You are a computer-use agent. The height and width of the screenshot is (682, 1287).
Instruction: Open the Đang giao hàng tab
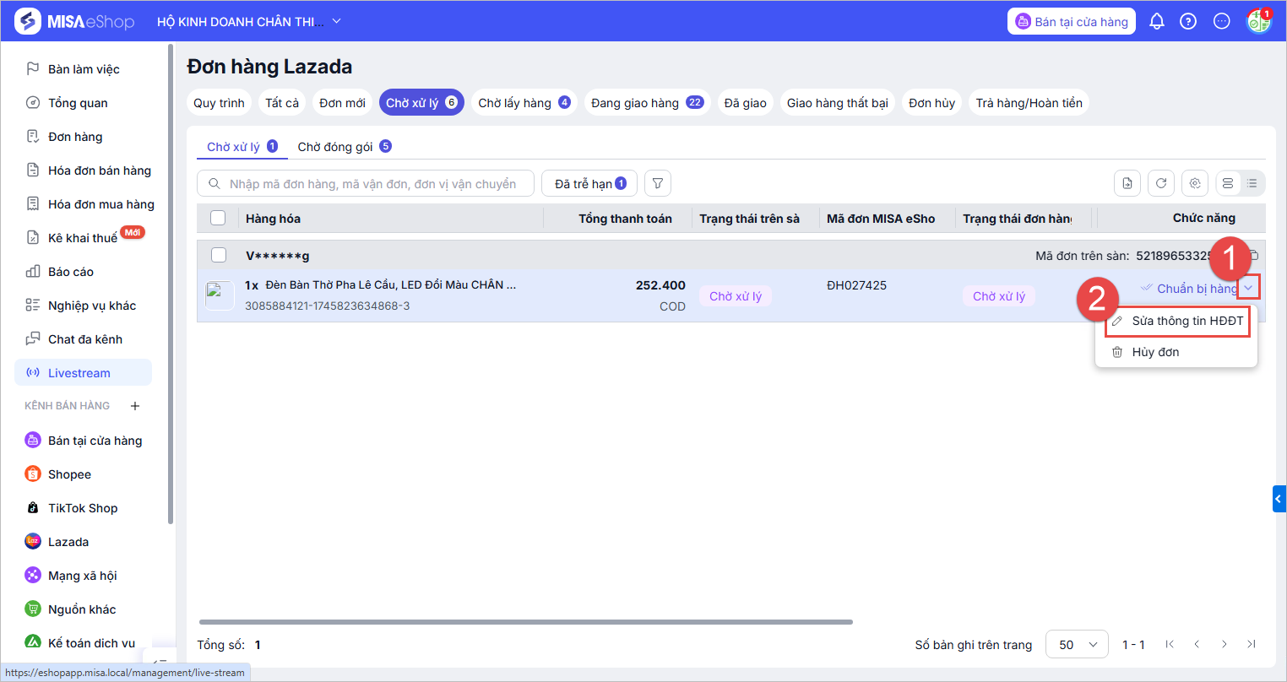tap(648, 103)
